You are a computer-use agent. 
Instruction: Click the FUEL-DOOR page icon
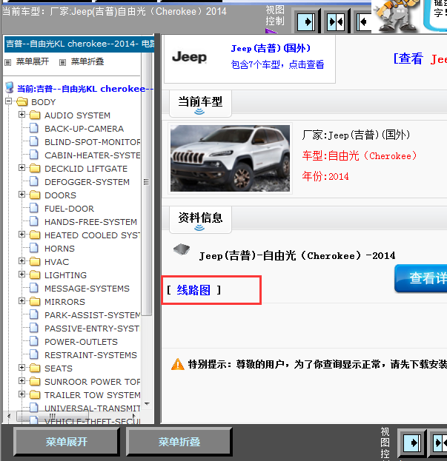coord(34,208)
